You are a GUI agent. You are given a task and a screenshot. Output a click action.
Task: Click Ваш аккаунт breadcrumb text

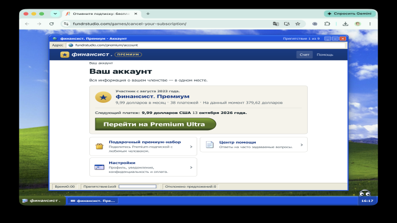(101, 63)
